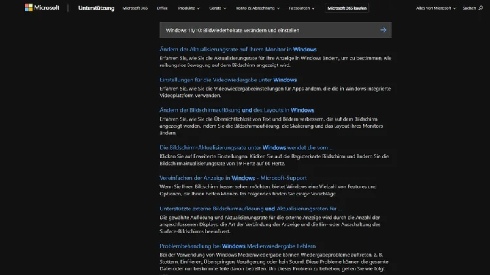Open 'Unterstützte externe Bildschirmauflösung' link
The width and height of the screenshot is (490, 275).
tap(251, 209)
